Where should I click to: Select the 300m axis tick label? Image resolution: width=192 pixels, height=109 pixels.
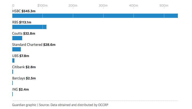[103, 5]
